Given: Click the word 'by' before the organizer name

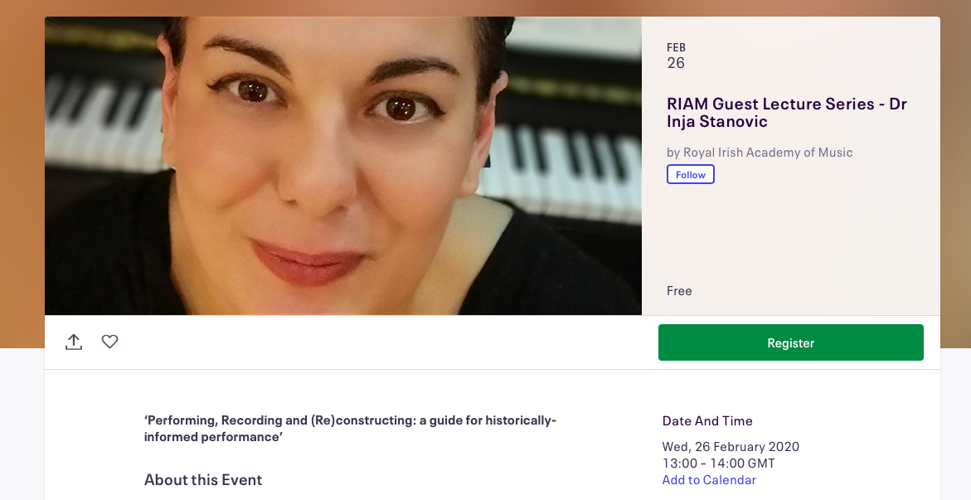Looking at the screenshot, I should [673, 153].
